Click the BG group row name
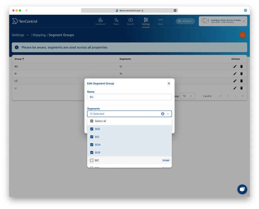 [16, 66]
